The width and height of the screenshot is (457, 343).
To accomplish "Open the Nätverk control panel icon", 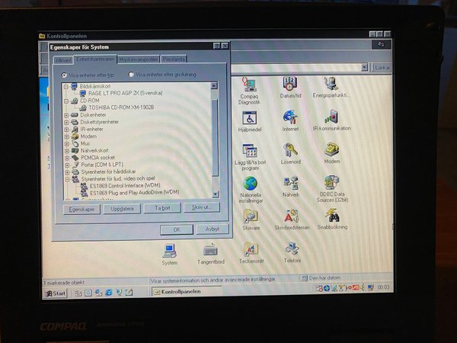I will coord(291,187).
